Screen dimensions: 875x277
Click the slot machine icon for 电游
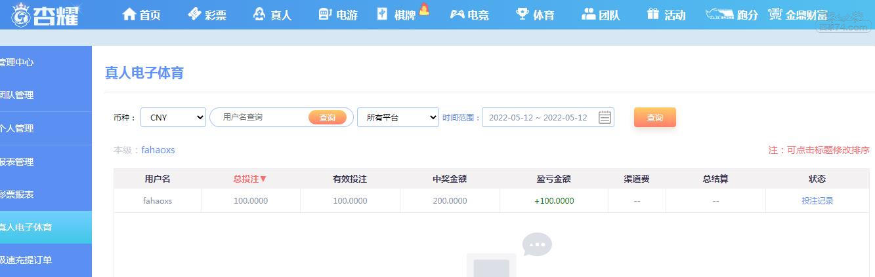pos(325,14)
